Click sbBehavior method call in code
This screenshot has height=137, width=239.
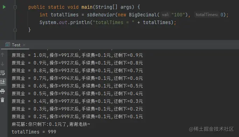click(x=101, y=15)
